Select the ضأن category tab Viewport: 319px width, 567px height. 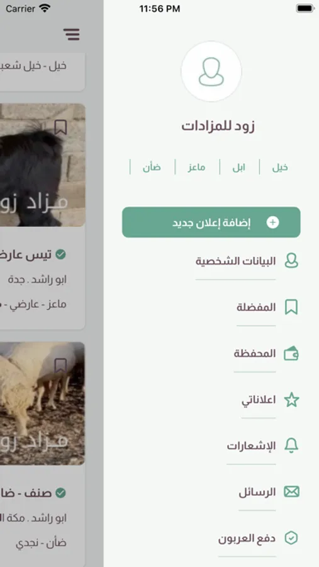click(152, 168)
